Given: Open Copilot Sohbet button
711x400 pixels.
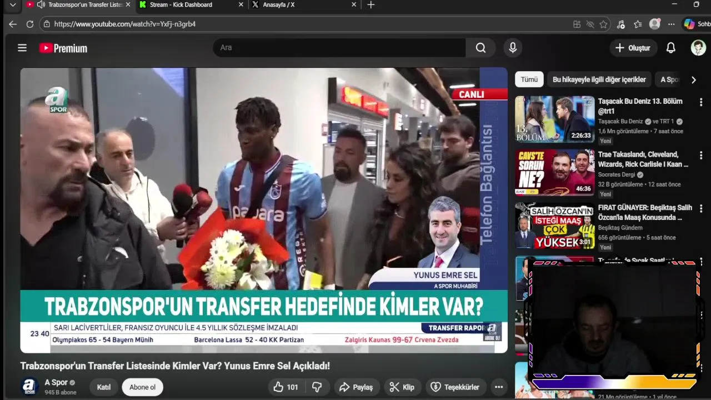Looking at the screenshot, I should [x=698, y=24].
